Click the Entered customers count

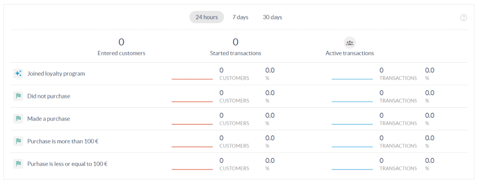coord(121,42)
